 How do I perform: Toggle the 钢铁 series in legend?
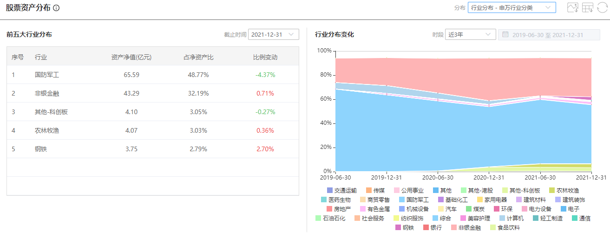point(404,227)
